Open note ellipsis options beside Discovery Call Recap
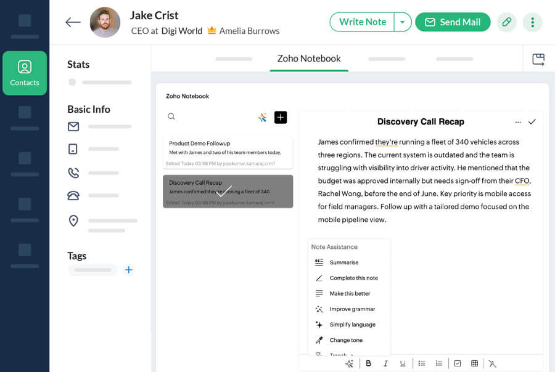Screen dimensions: 555x372 (518, 122)
